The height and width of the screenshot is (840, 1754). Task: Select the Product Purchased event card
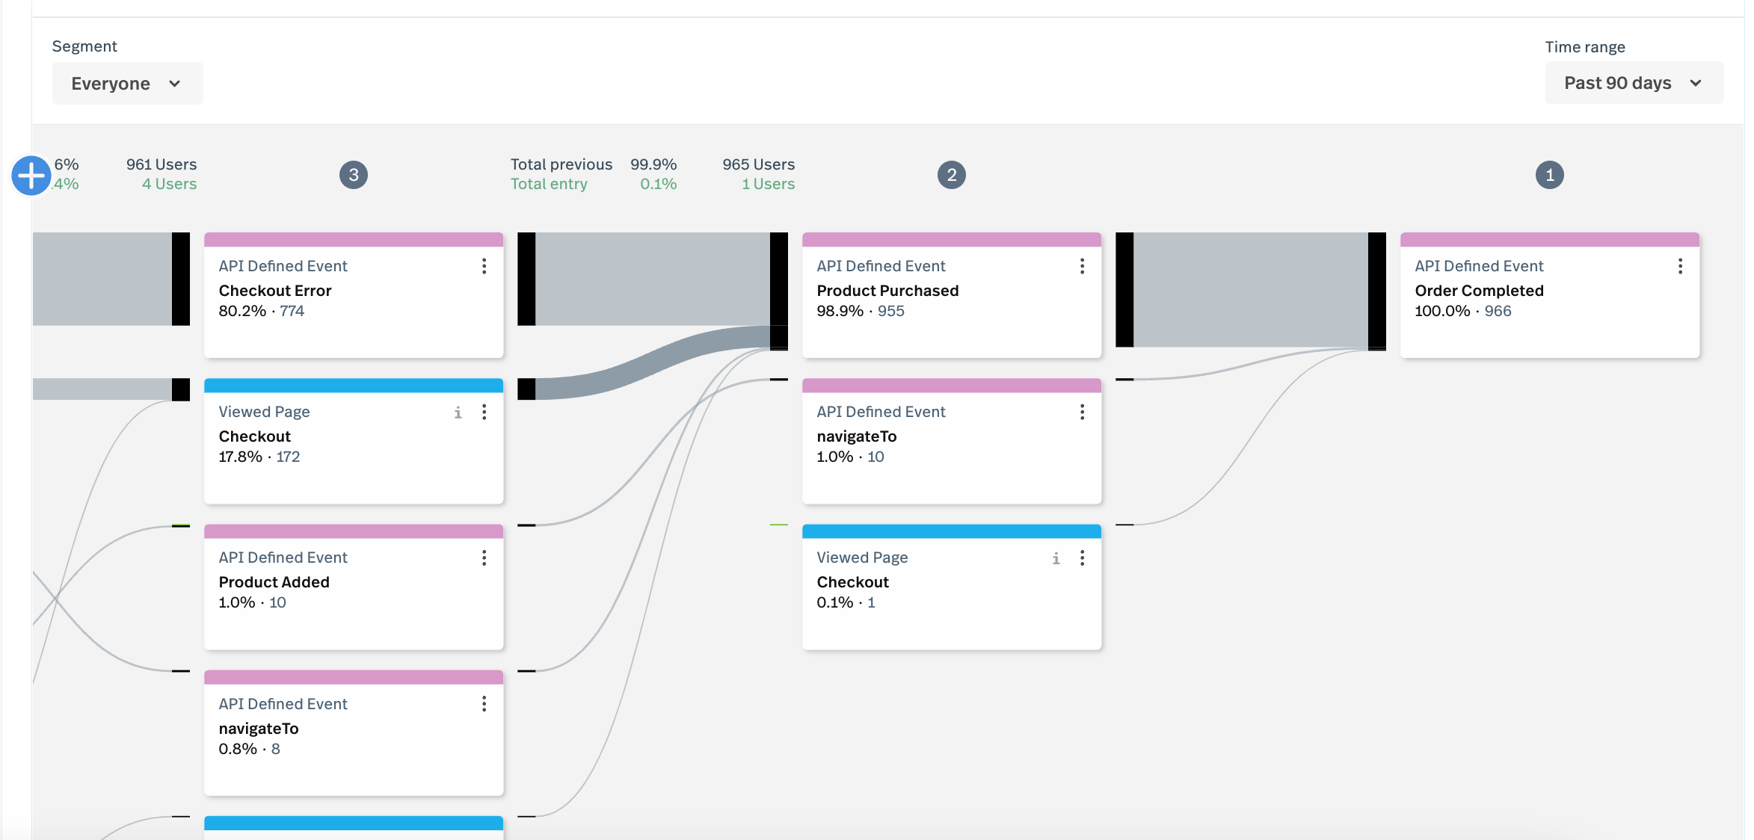click(951, 299)
